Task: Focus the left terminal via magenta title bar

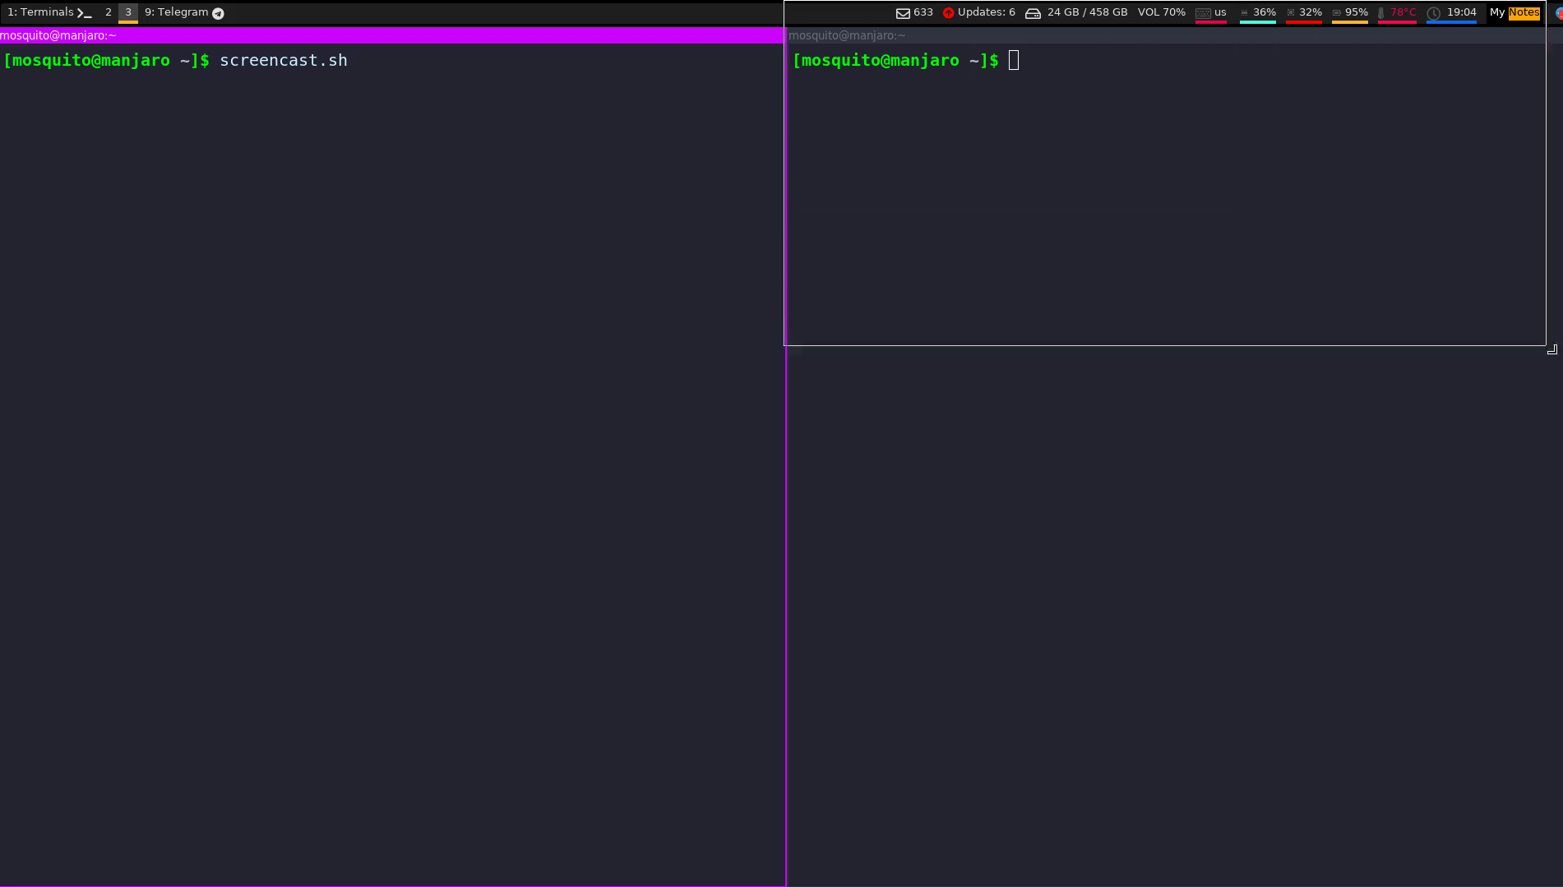Action: point(391,35)
